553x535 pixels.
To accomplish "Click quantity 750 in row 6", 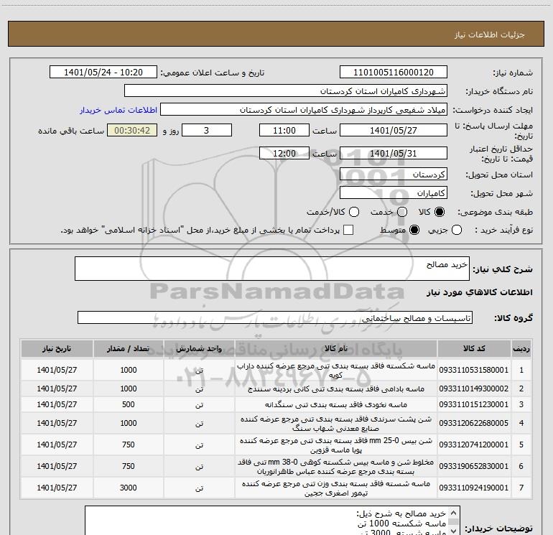I will pyautogui.click(x=129, y=466).
